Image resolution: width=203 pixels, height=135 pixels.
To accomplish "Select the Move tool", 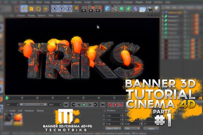I will click(x=24, y=9).
